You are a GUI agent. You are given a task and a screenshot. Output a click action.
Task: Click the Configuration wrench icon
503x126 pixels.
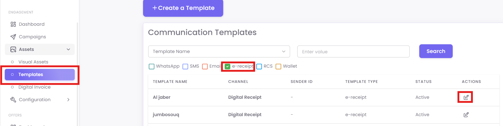pos(13,100)
